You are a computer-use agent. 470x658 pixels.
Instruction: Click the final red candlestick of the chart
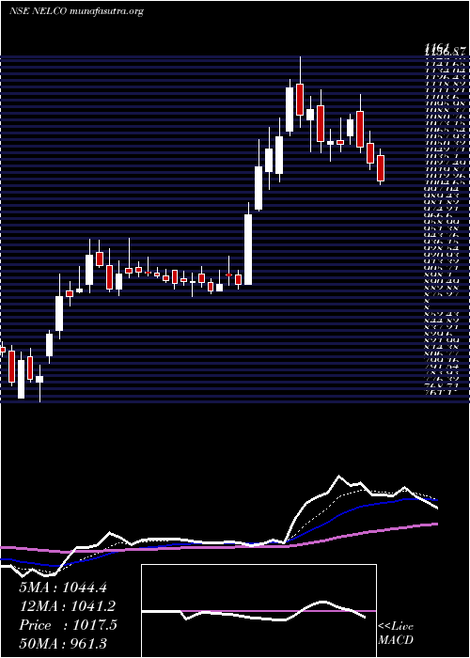381,168
